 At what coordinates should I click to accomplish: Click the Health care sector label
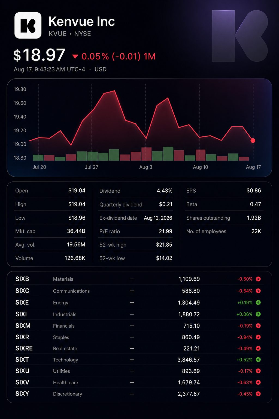click(x=66, y=382)
